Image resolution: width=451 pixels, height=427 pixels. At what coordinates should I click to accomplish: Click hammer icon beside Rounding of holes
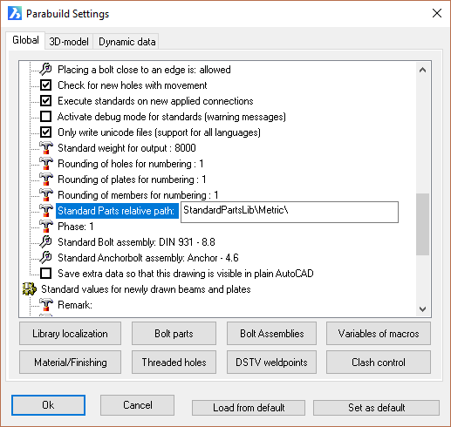click(46, 164)
